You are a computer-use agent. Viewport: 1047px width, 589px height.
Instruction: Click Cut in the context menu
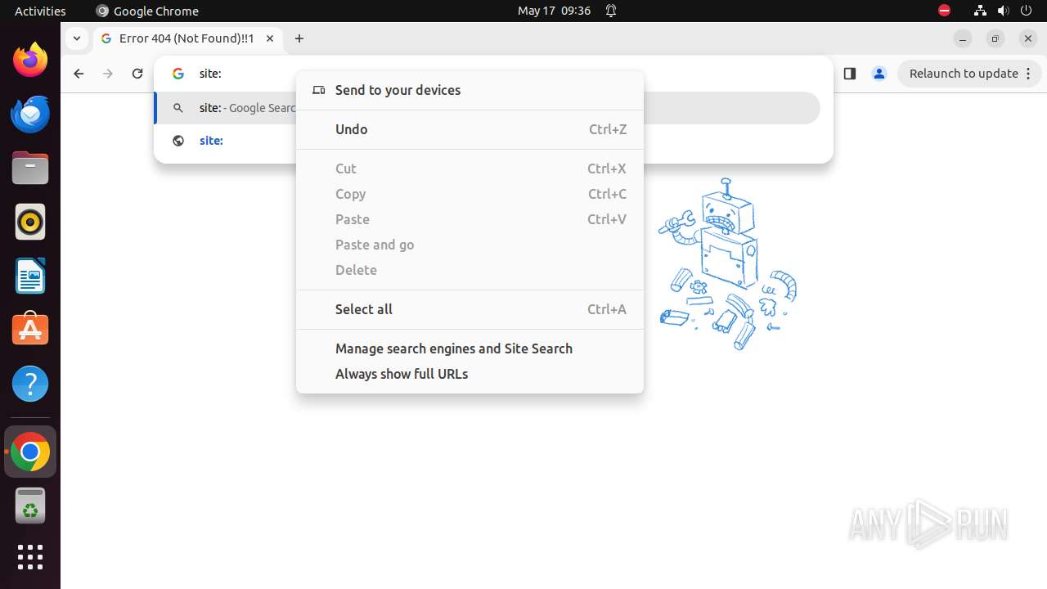click(x=470, y=169)
